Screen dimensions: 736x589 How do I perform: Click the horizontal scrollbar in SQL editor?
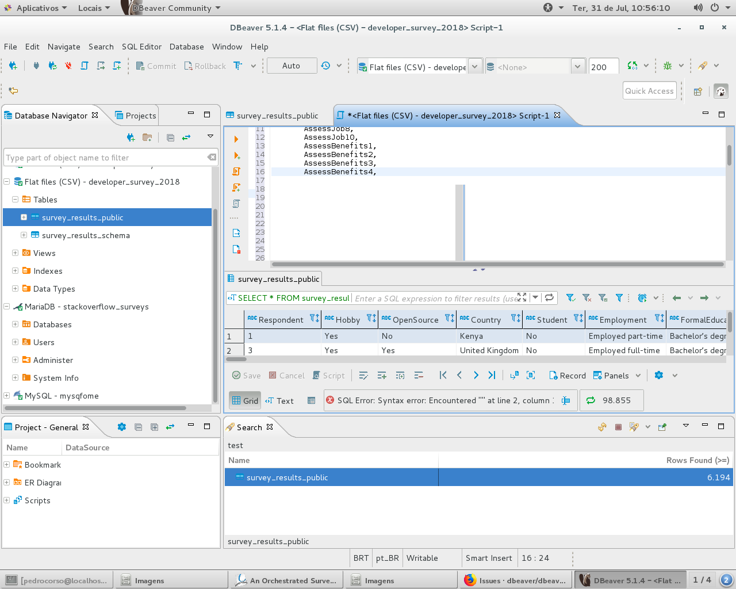tap(497, 265)
